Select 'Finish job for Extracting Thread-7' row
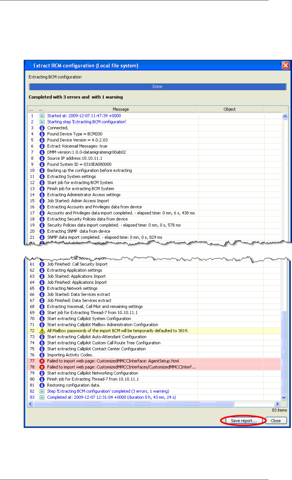The width and height of the screenshot is (292, 480). coord(154,379)
